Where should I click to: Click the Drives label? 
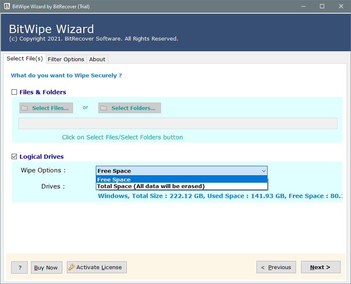coord(53,186)
